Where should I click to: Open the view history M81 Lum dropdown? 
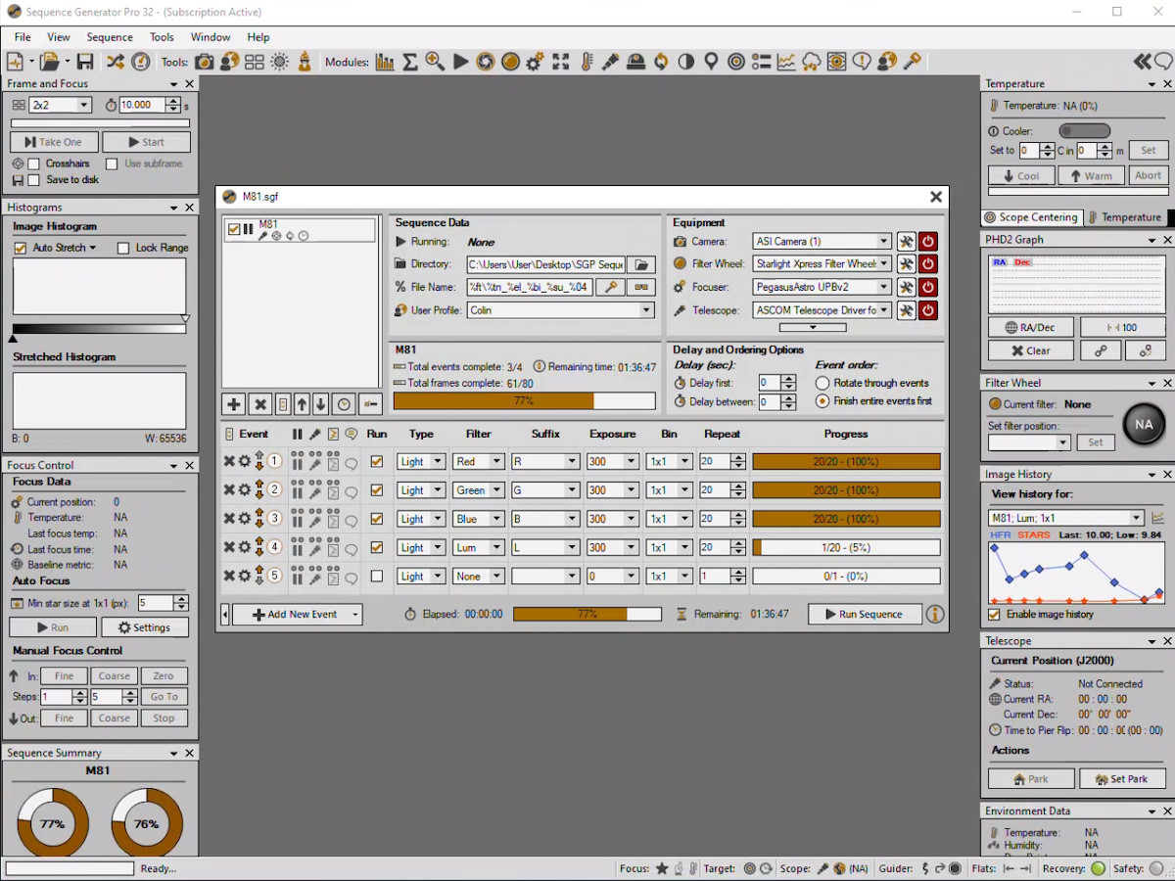point(1065,518)
